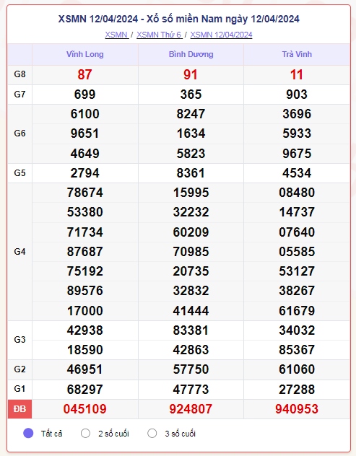Click the page title heading XSMN 12/04/2024
This screenshot has width=356, height=456.
pyautogui.click(x=179, y=19)
